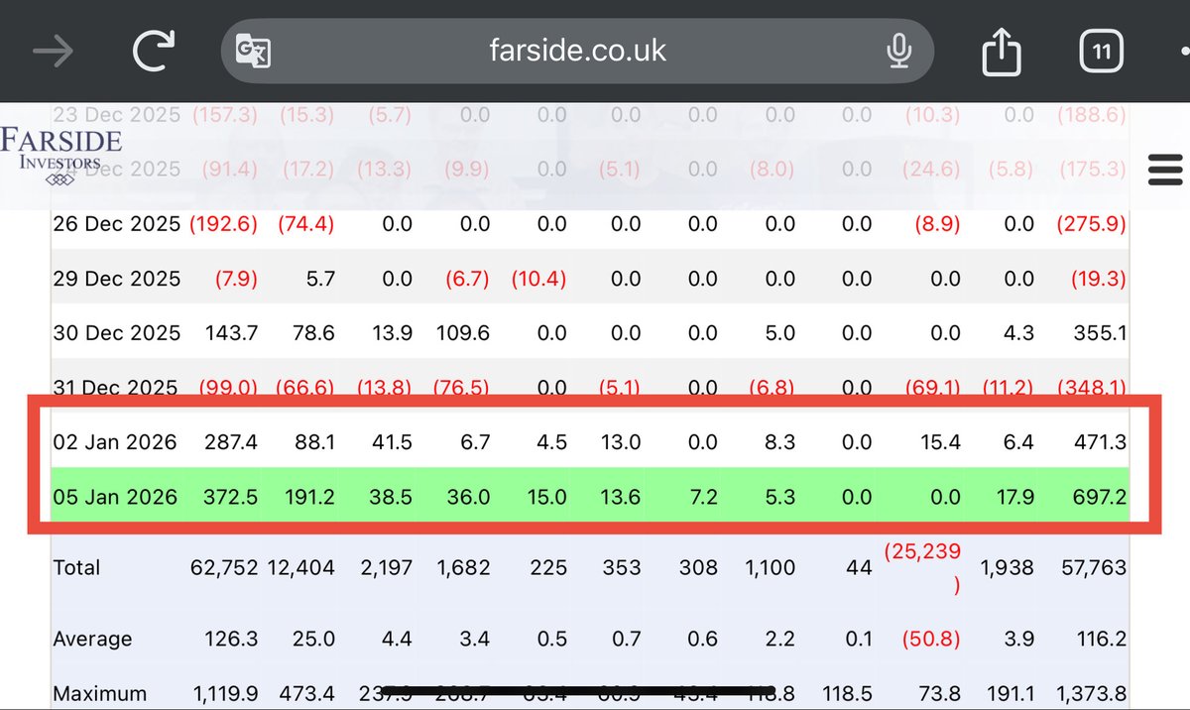
Task: Click the 1,119.9 value in Maximum row
Action: coord(224,694)
